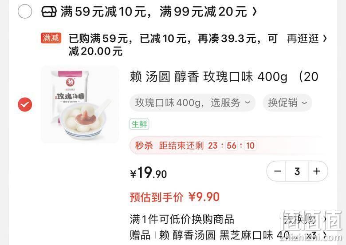
Task: Select the unchecked circle beside the 满59元减10元 promotion
Action: tap(25, 12)
